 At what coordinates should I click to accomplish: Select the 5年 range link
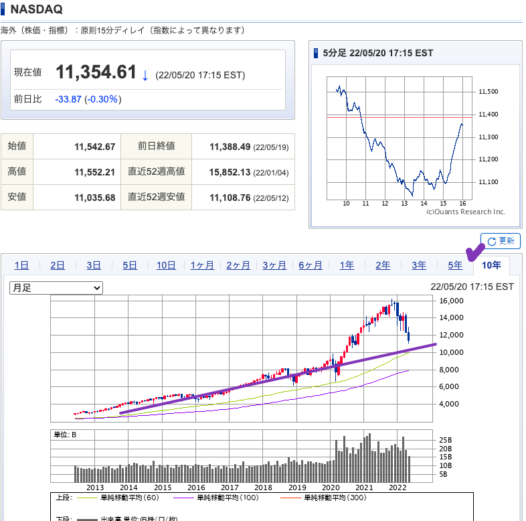(x=455, y=265)
